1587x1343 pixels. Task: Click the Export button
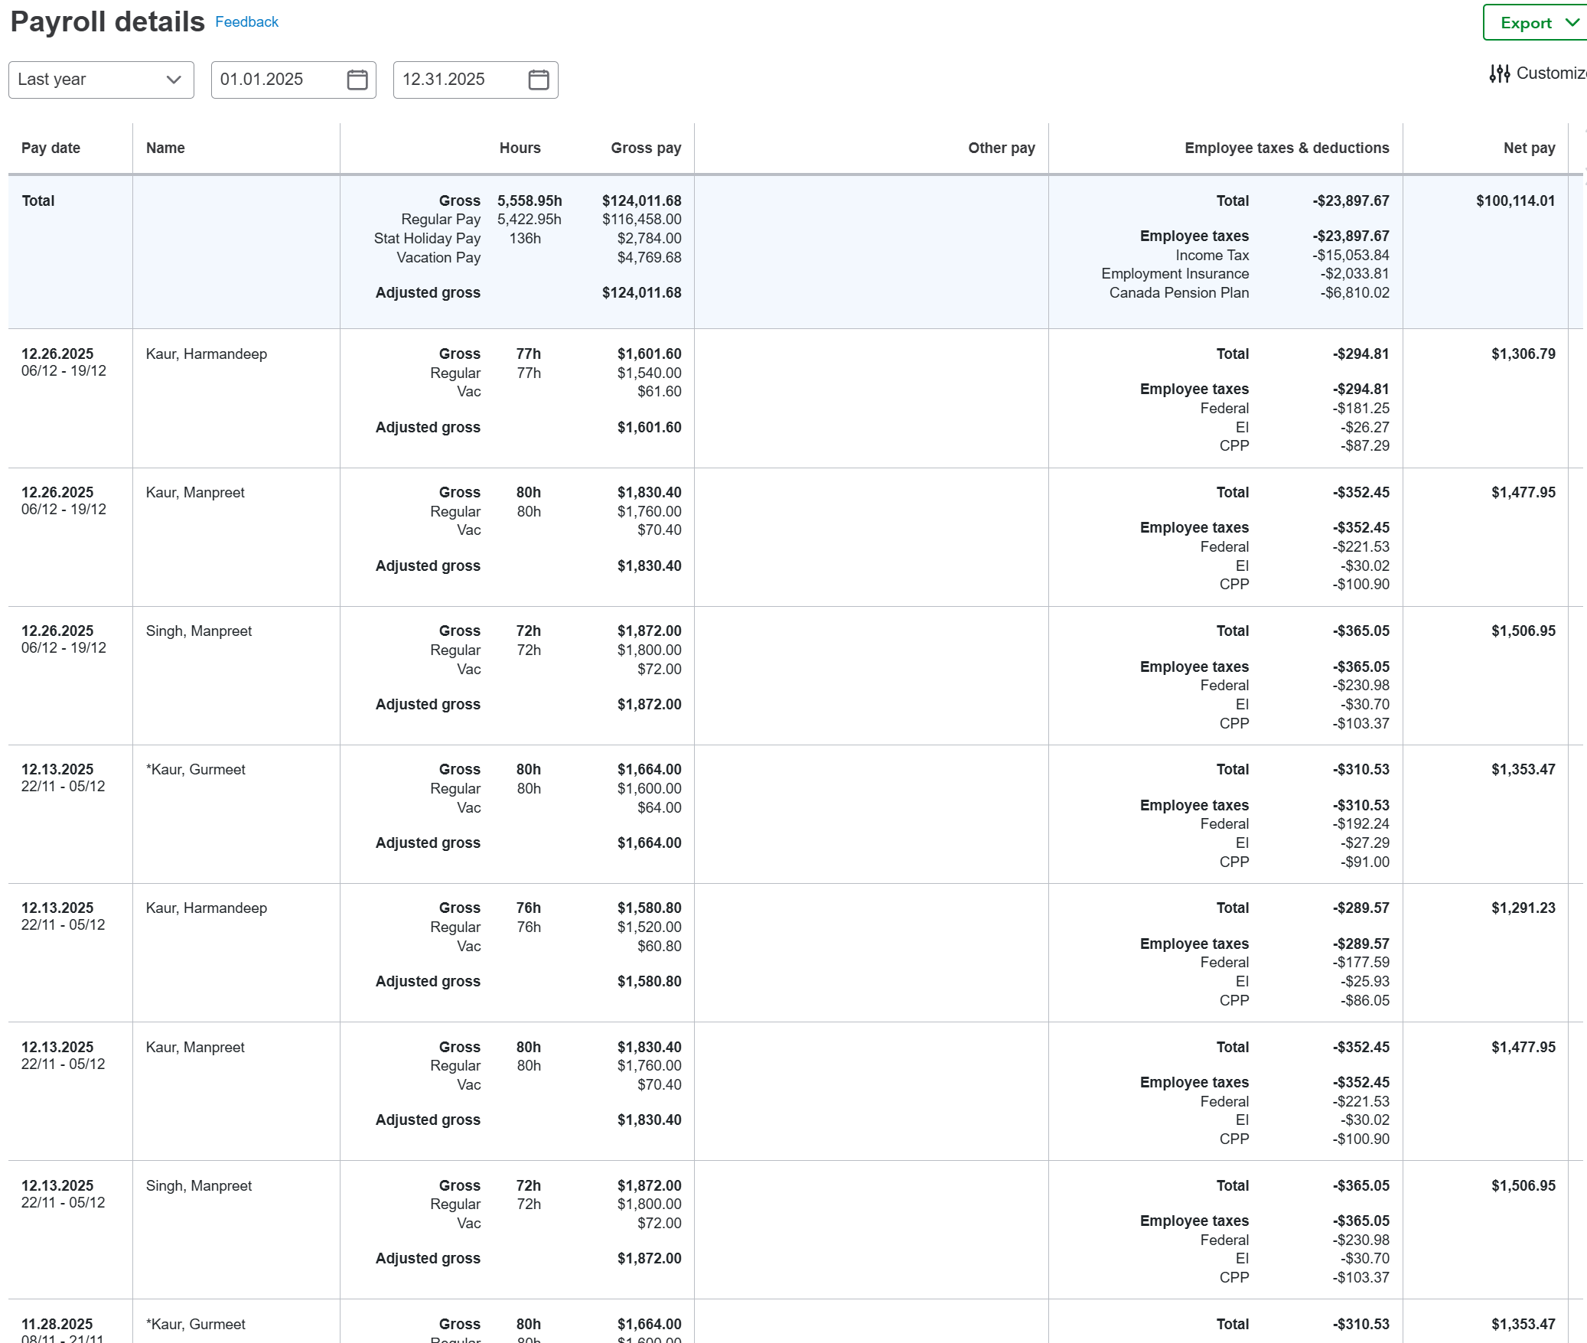click(x=1525, y=23)
